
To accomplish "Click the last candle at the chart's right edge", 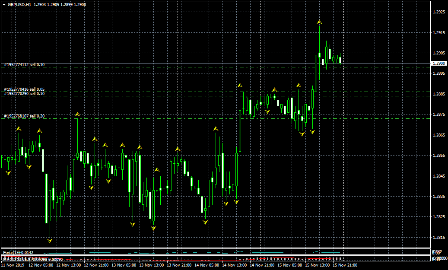I will click(340, 60).
